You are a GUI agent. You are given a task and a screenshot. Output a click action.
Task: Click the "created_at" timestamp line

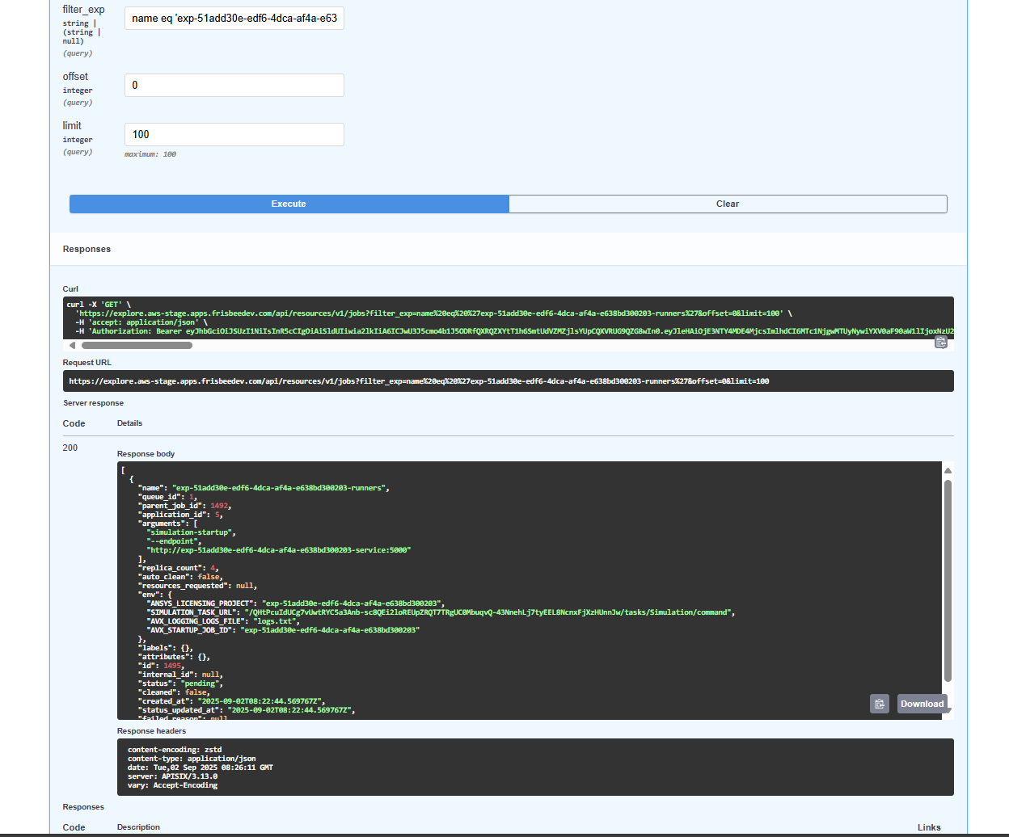[234, 701]
